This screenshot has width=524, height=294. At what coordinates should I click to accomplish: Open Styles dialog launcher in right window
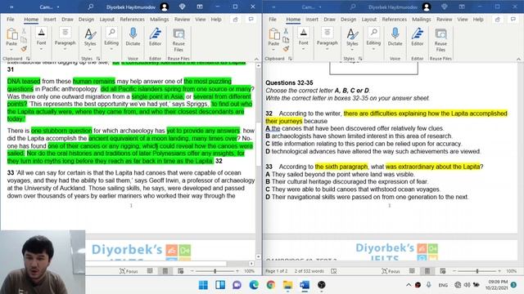pyautogui.click(x=360, y=59)
